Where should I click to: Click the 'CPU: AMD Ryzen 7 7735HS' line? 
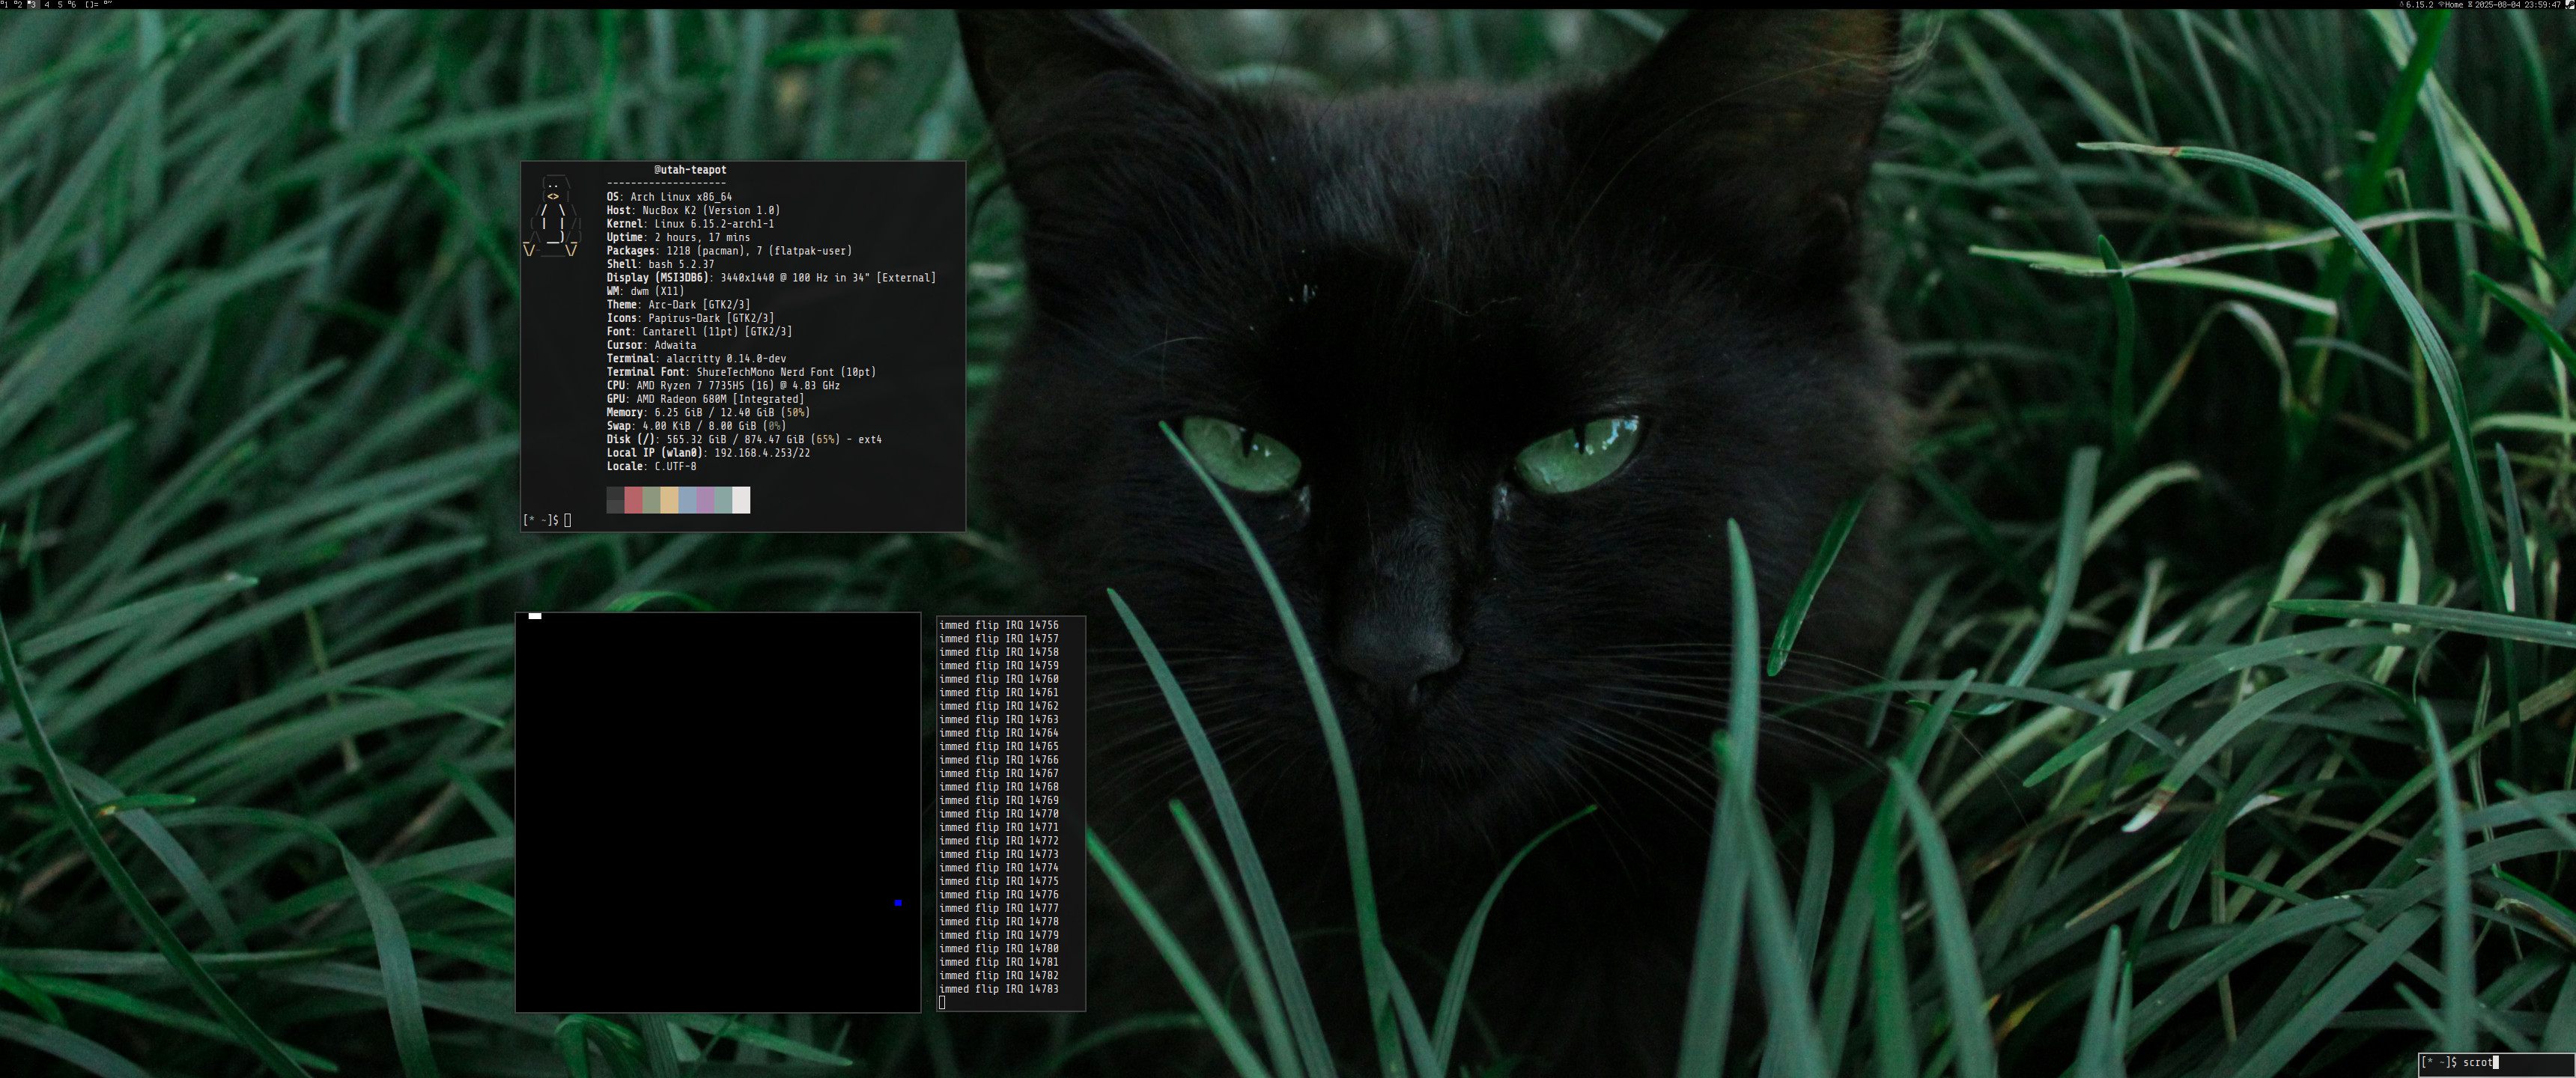point(723,386)
